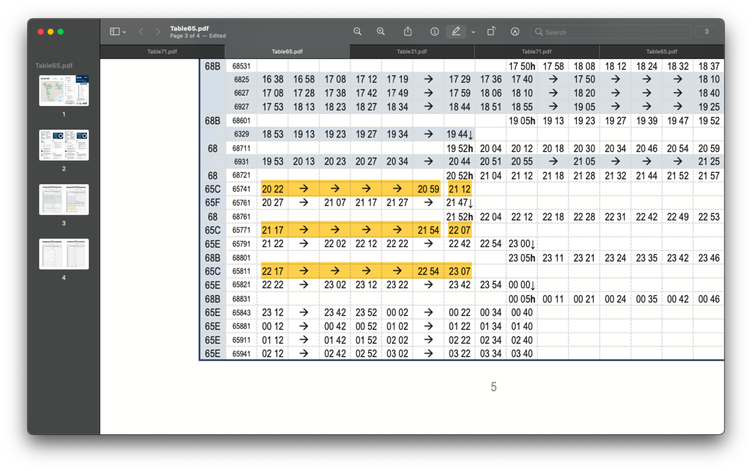Select the rightmost Table65.pdf tab
752x471 pixels.
[662, 52]
